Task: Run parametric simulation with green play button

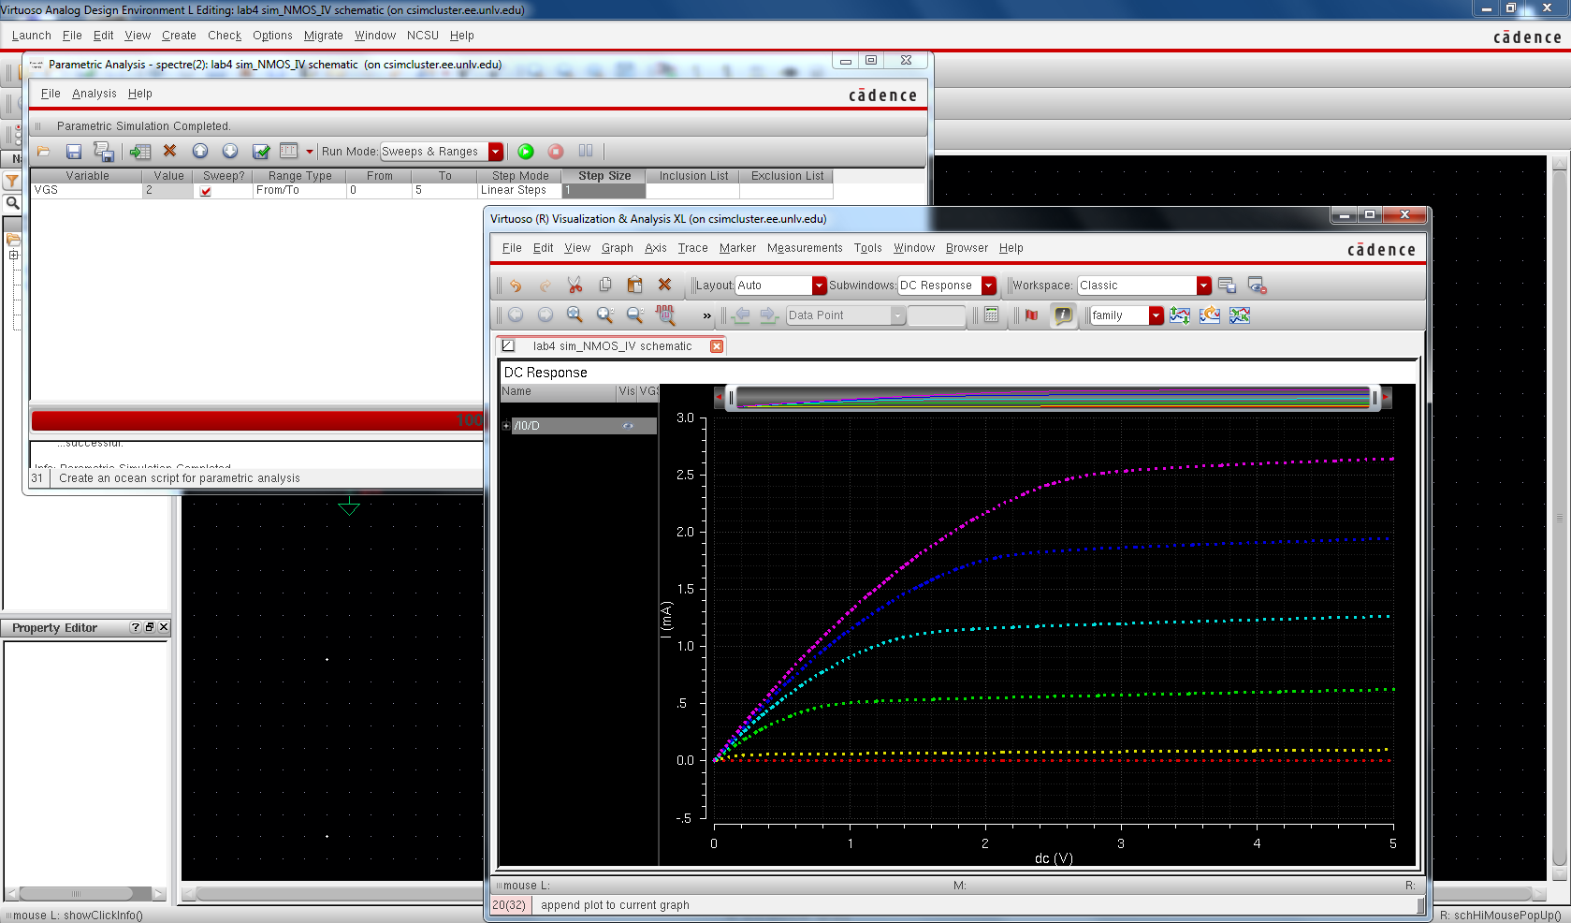Action: pyautogui.click(x=526, y=151)
